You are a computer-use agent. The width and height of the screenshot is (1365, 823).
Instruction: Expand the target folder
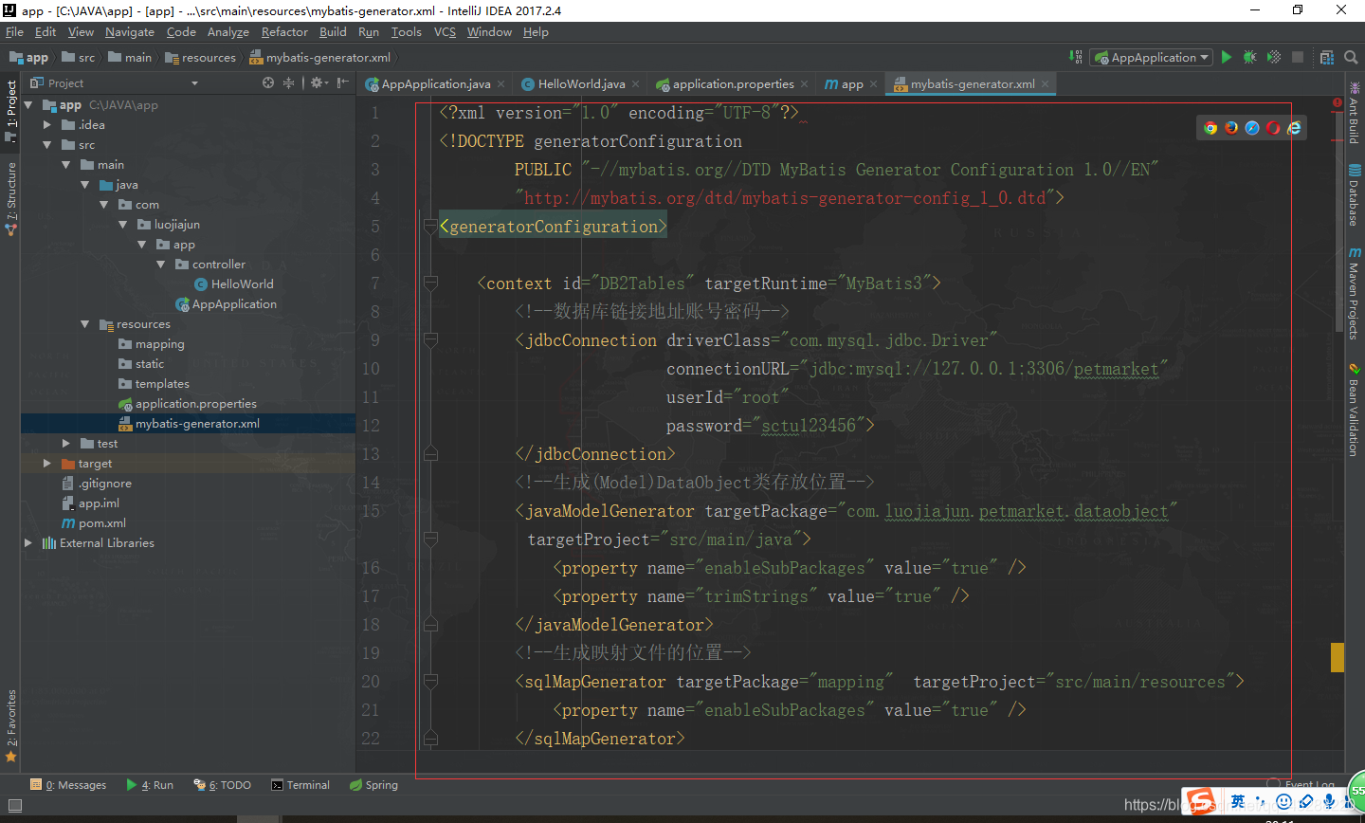click(x=47, y=464)
